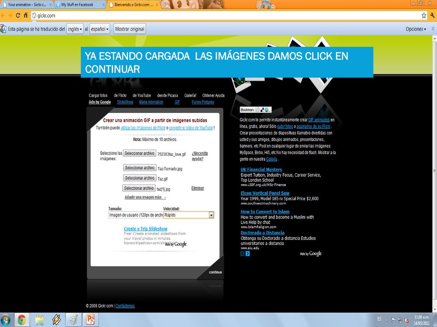This screenshot has width=437, height=327.
Task: Click the GIF ad link
Action: (x=177, y=102)
